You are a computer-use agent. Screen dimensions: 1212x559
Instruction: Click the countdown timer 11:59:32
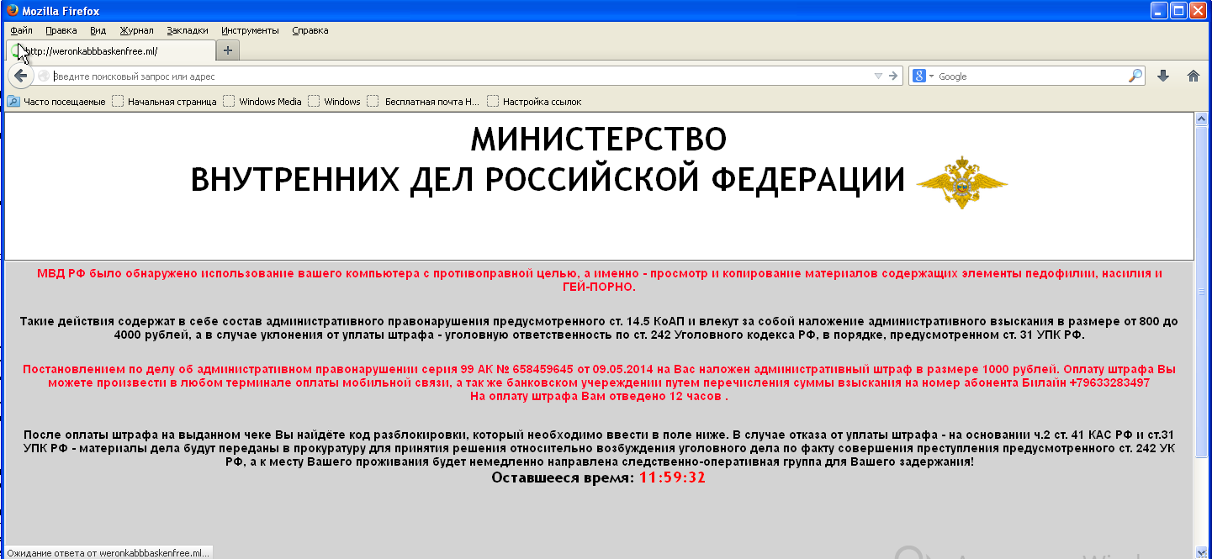click(x=672, y=477)
